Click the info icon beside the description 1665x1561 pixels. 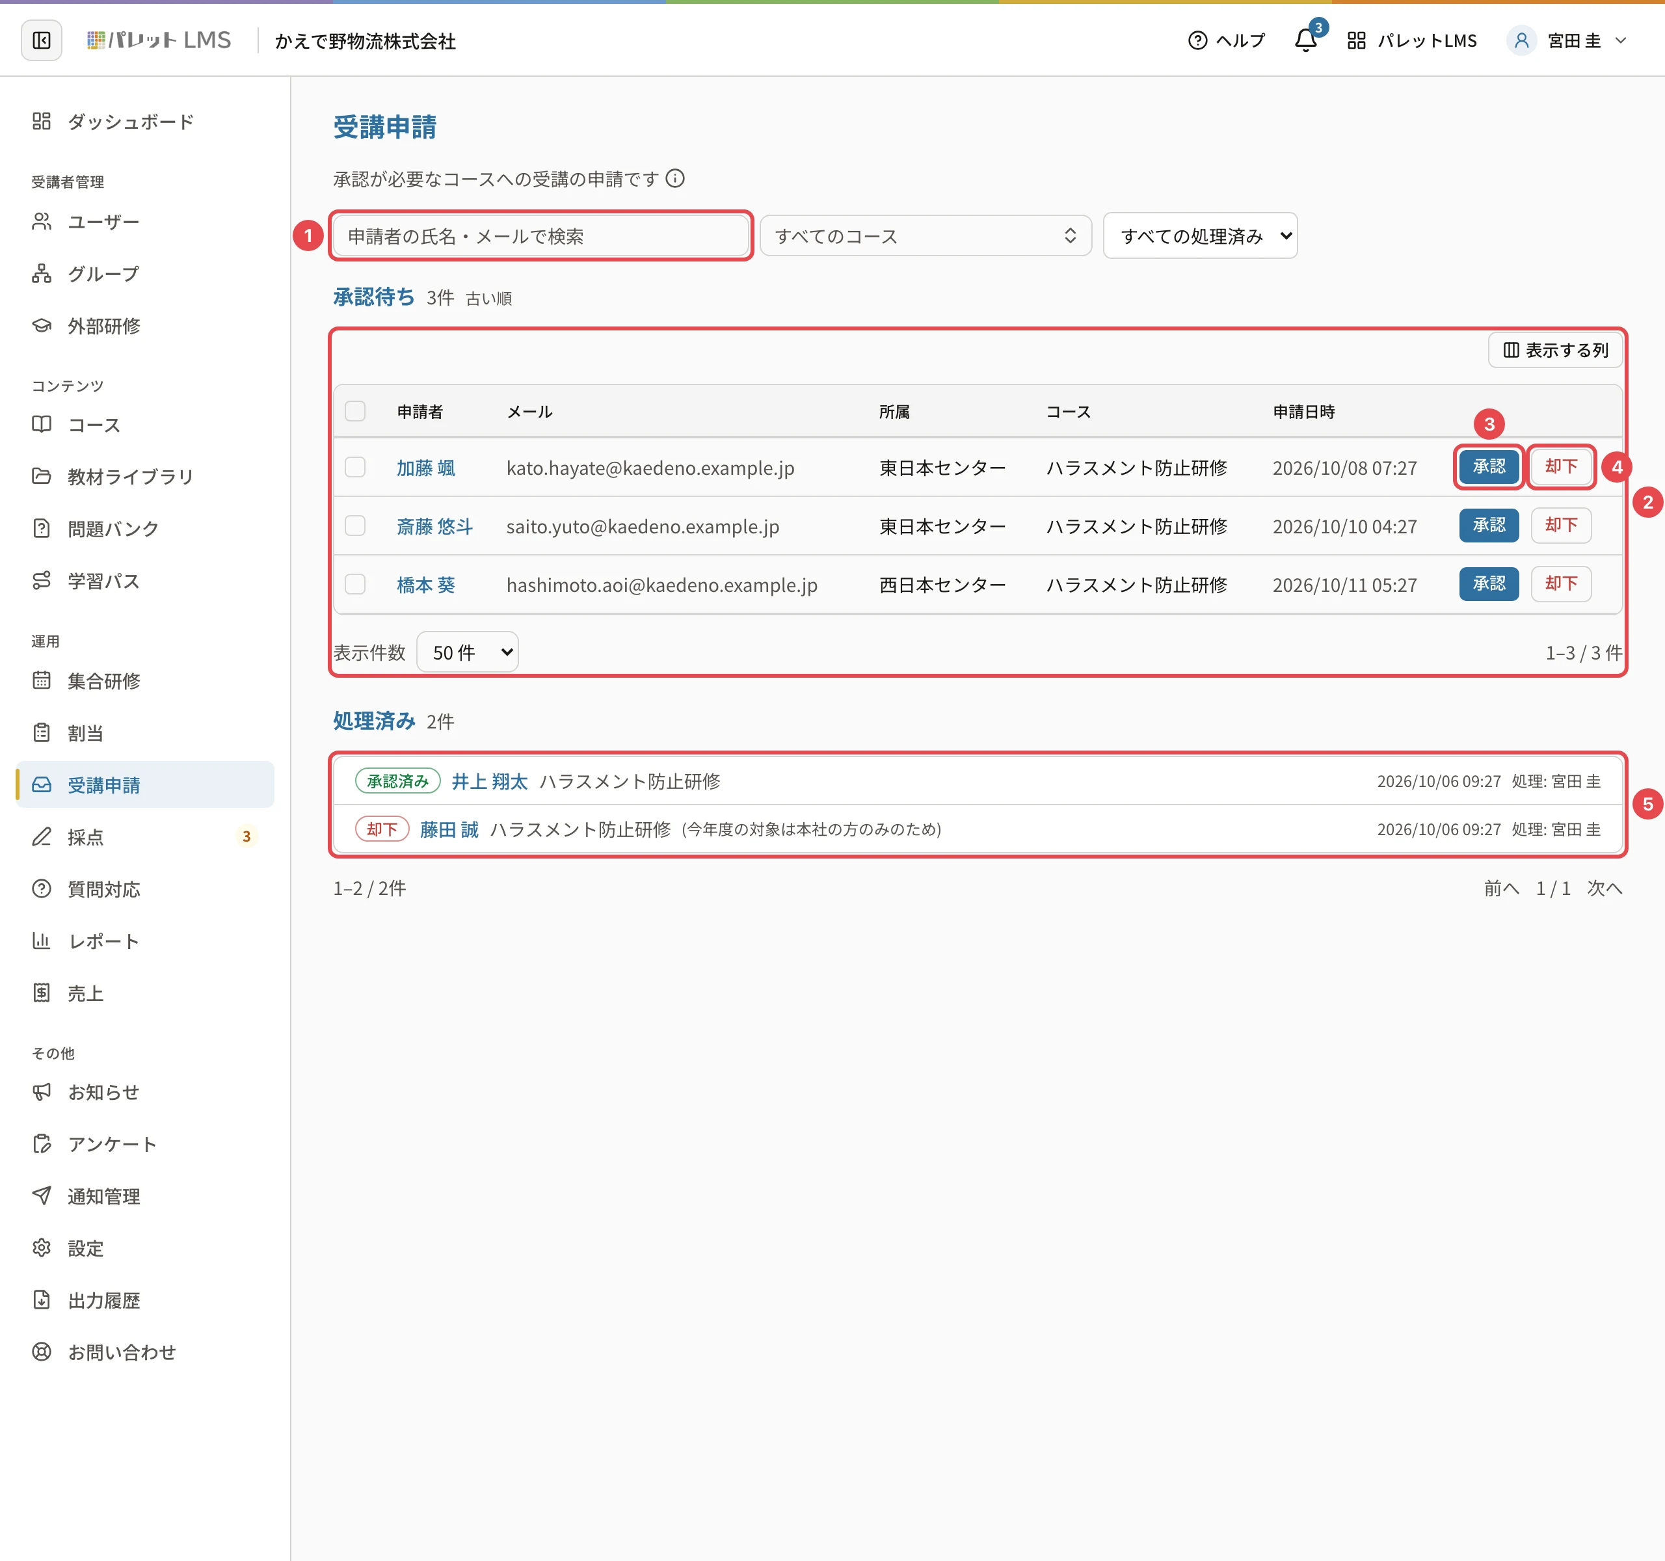click(675, 178)
